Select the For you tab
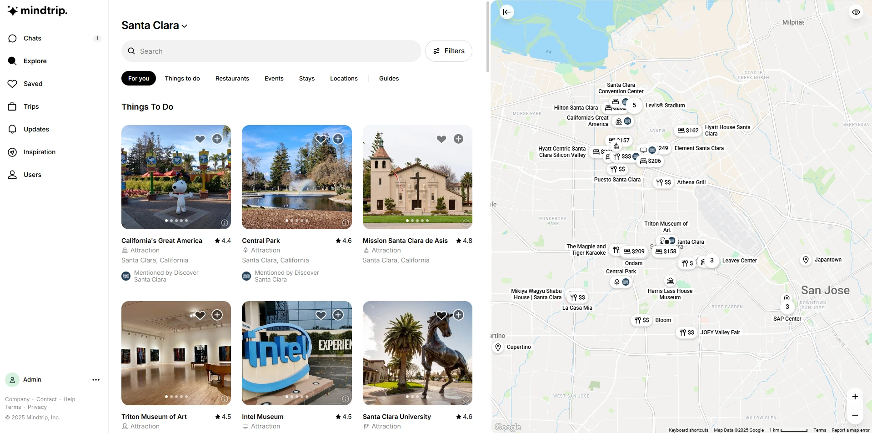872x433 pixels. click(x=139, y=78)
